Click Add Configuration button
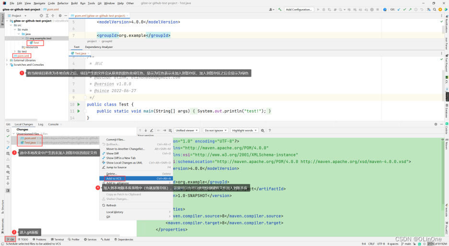The width and height of the screenshot is (449, 246). (x=299, y=10)
